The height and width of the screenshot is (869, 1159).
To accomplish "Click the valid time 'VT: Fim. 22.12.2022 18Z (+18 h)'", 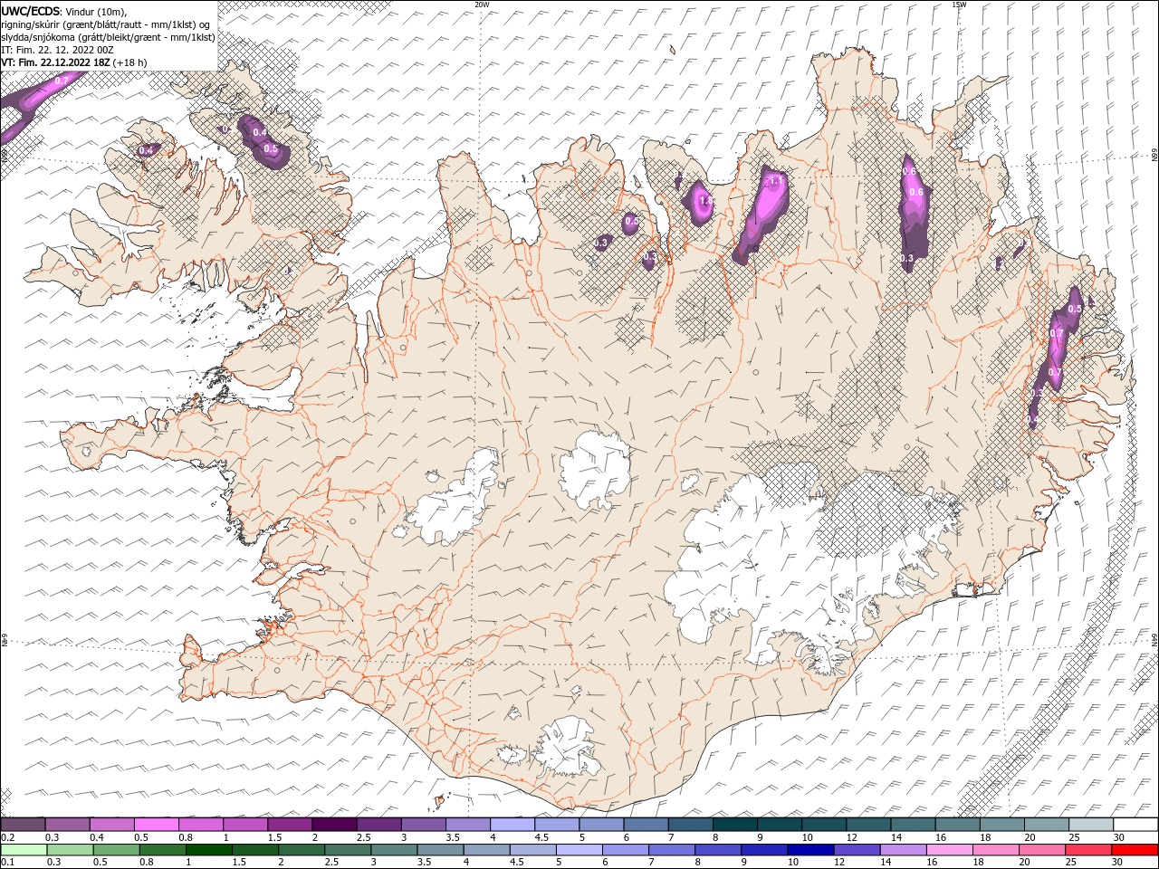I will (x=74, y=62).
